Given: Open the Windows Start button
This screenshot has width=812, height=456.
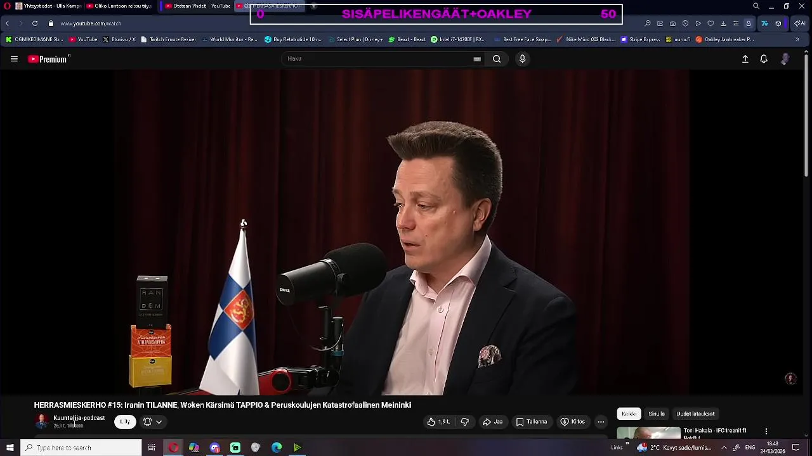Looking at the screenshot, I should pyautogui.click(x=10, y=448).
